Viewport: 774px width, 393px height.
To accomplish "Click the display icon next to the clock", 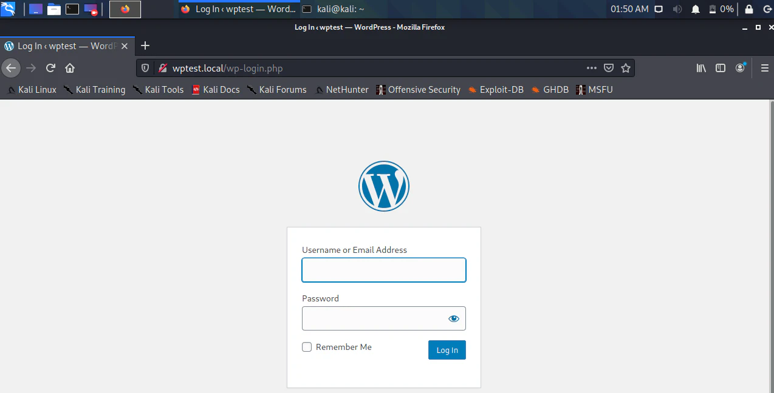I will 659,9.
